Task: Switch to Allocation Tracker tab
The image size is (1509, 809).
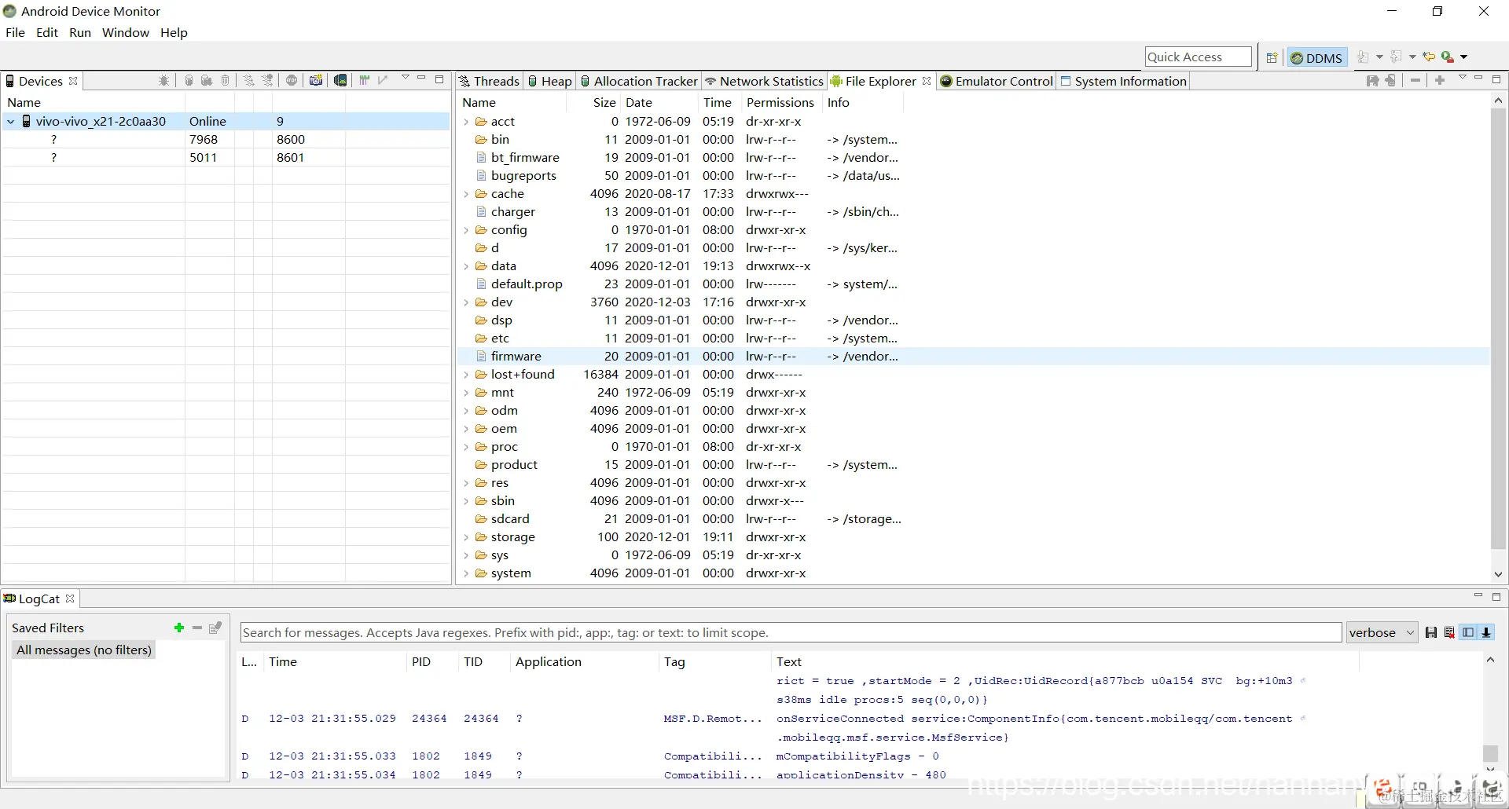Action: pyautogui.click(x=639, y=81)
